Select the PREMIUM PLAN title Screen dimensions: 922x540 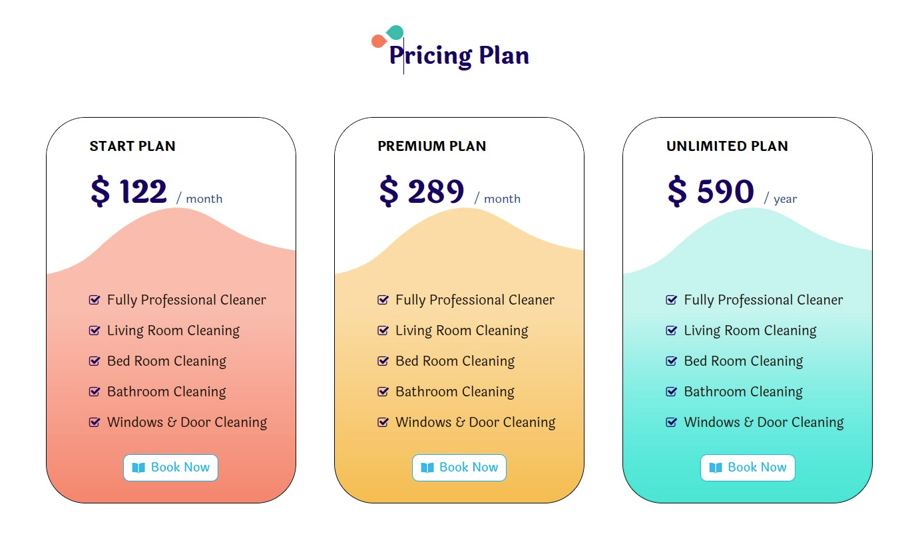pos(432,146)
